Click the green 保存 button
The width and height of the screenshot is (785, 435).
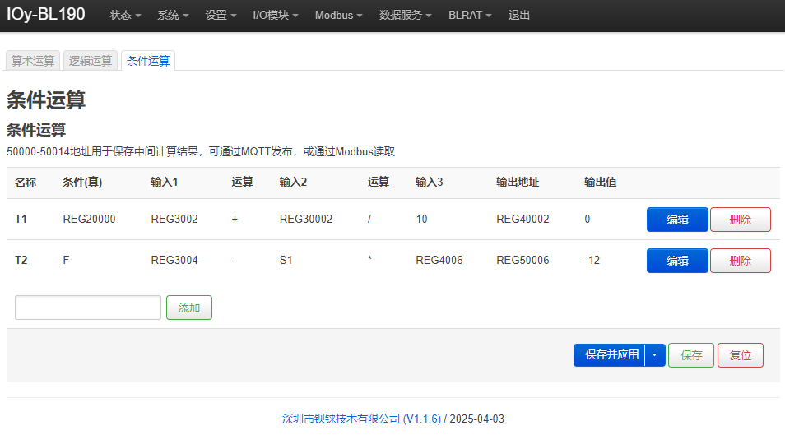pyautogui.click(x=691, y=355)
